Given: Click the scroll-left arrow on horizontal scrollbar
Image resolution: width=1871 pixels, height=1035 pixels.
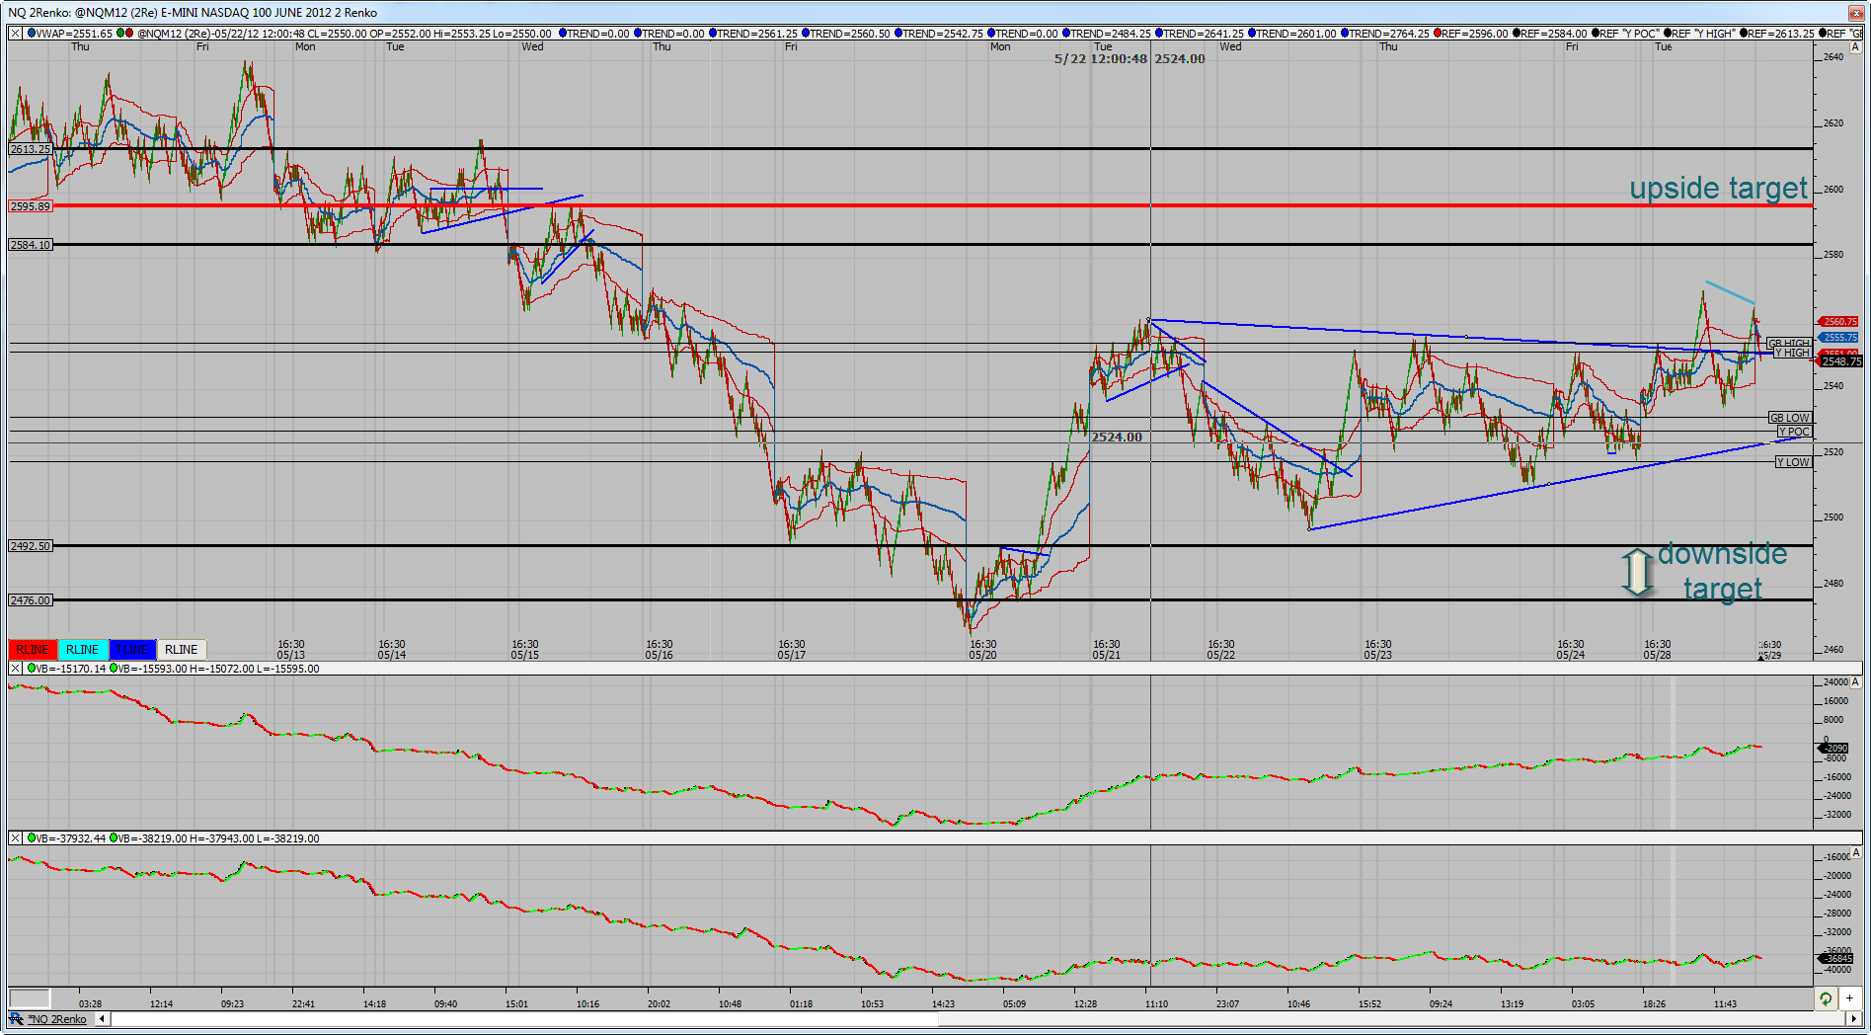Looking at the screenshot, I should click(102, 1018).
